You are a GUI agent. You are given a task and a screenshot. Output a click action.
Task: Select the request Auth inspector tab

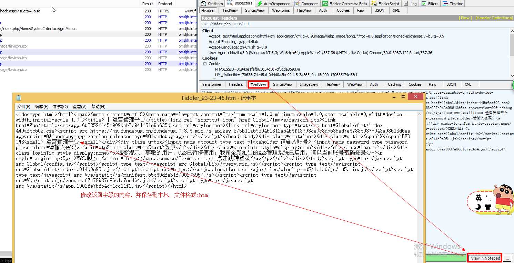[323, 10]
